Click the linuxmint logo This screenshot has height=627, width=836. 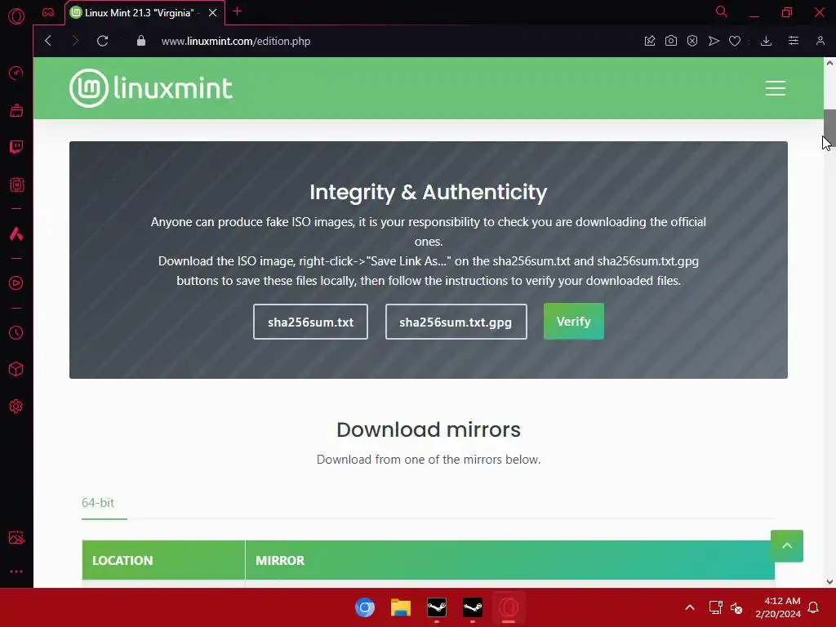pyautogui.click(x=151, y=88)
